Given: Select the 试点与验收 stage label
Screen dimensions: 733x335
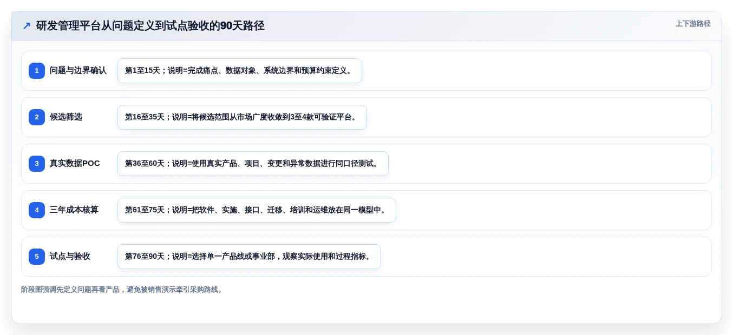Looking at the screenshot, I should coord(70,257).
